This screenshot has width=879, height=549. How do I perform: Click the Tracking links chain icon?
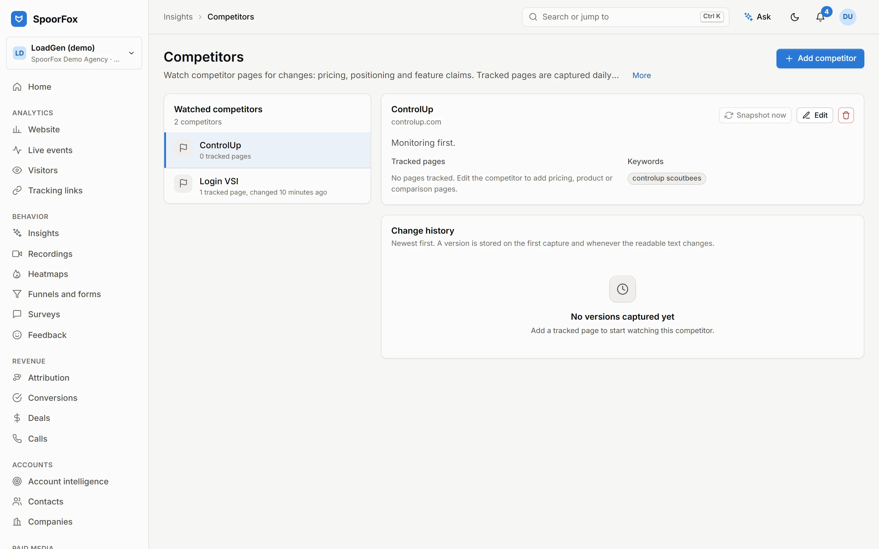[x=17, y=191]
